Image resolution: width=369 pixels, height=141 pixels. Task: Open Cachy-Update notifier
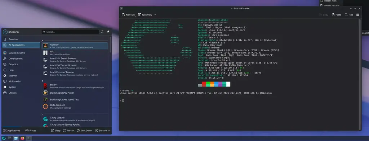[75, 119]
